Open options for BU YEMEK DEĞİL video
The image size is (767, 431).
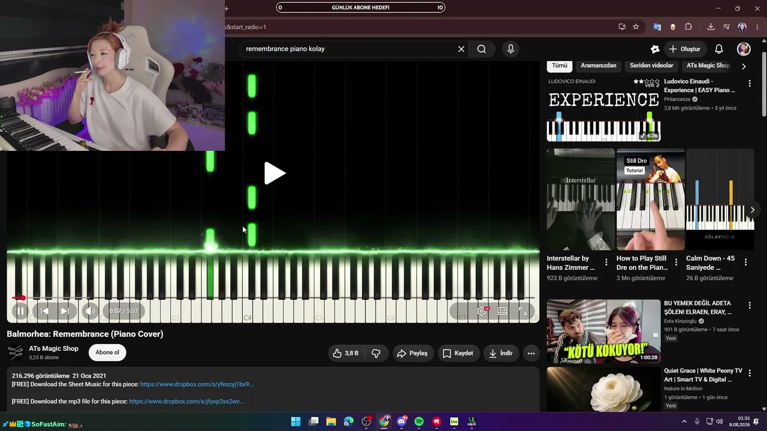749,305
